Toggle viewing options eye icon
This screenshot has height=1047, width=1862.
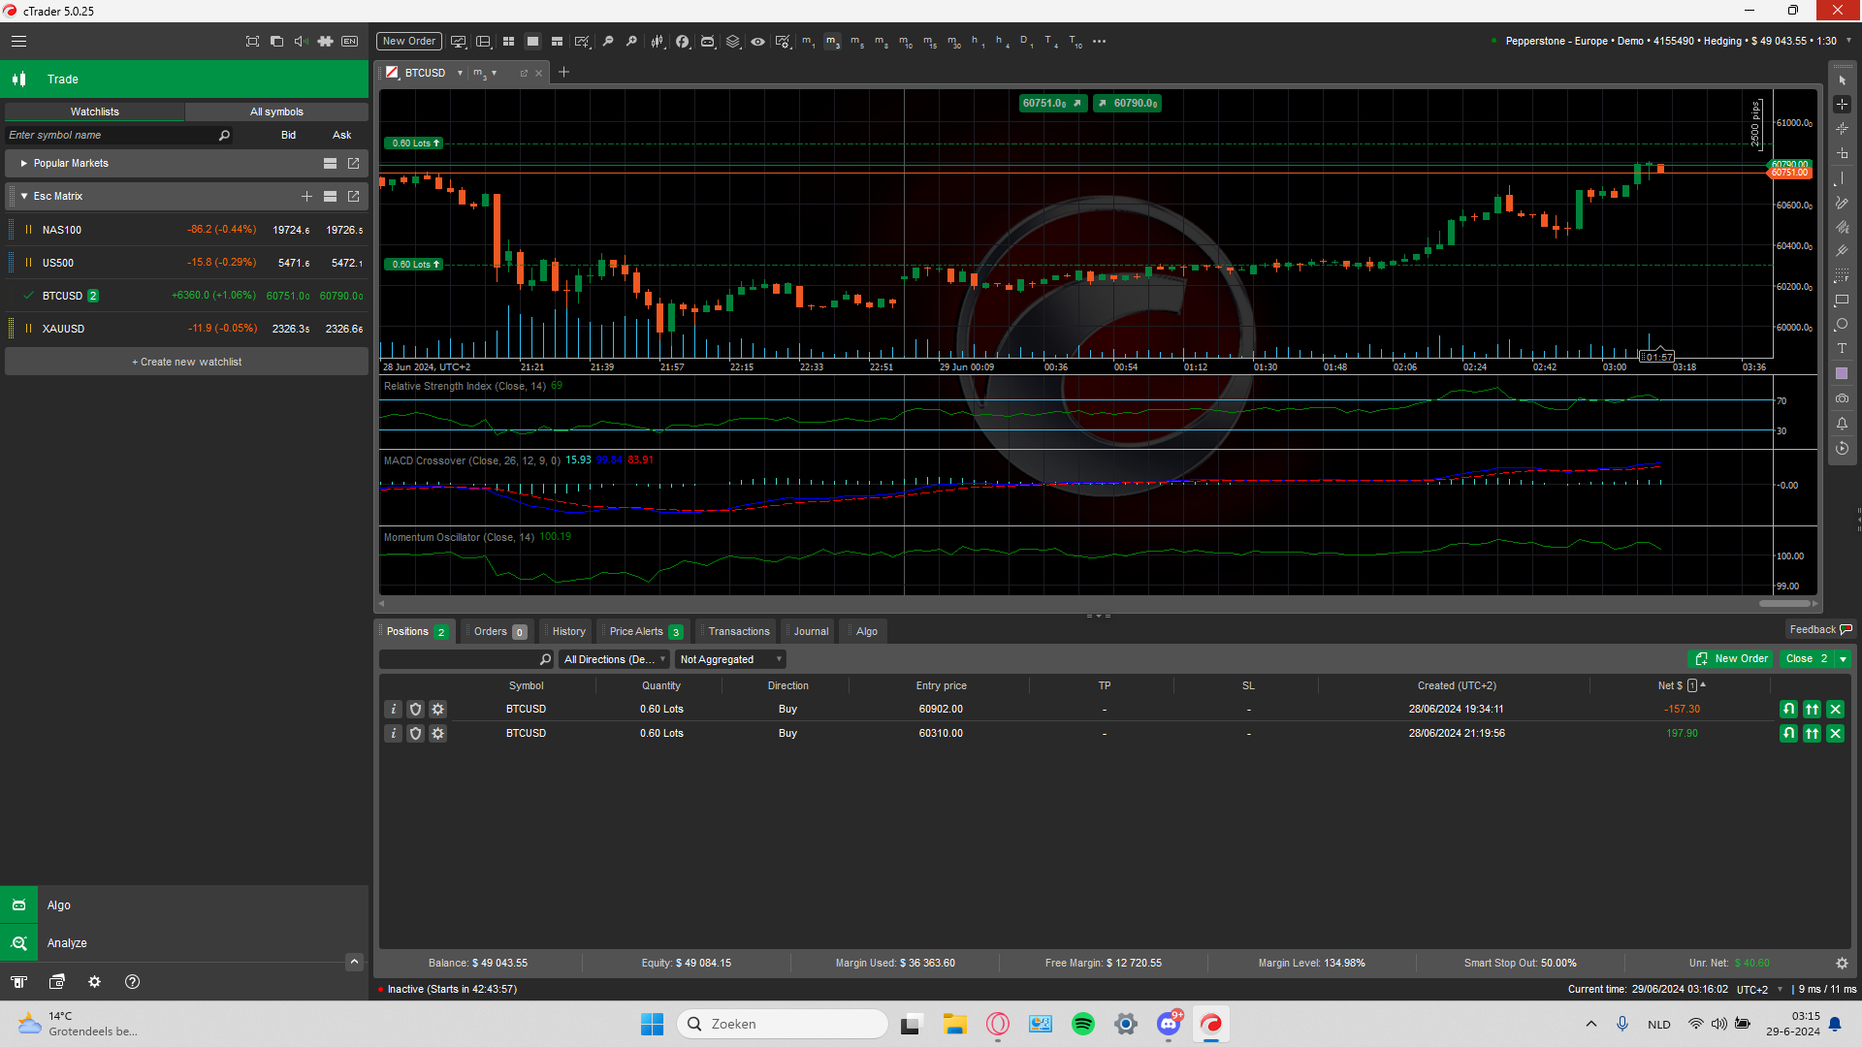pyautogui.click(x=757, y=42)
